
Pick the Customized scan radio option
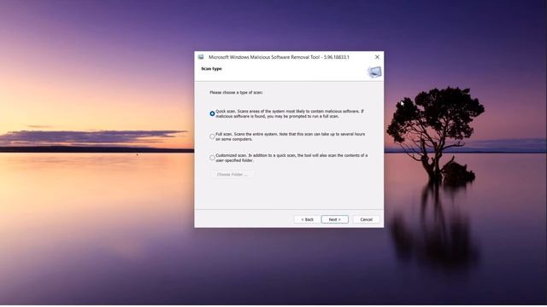pos(212,158)
